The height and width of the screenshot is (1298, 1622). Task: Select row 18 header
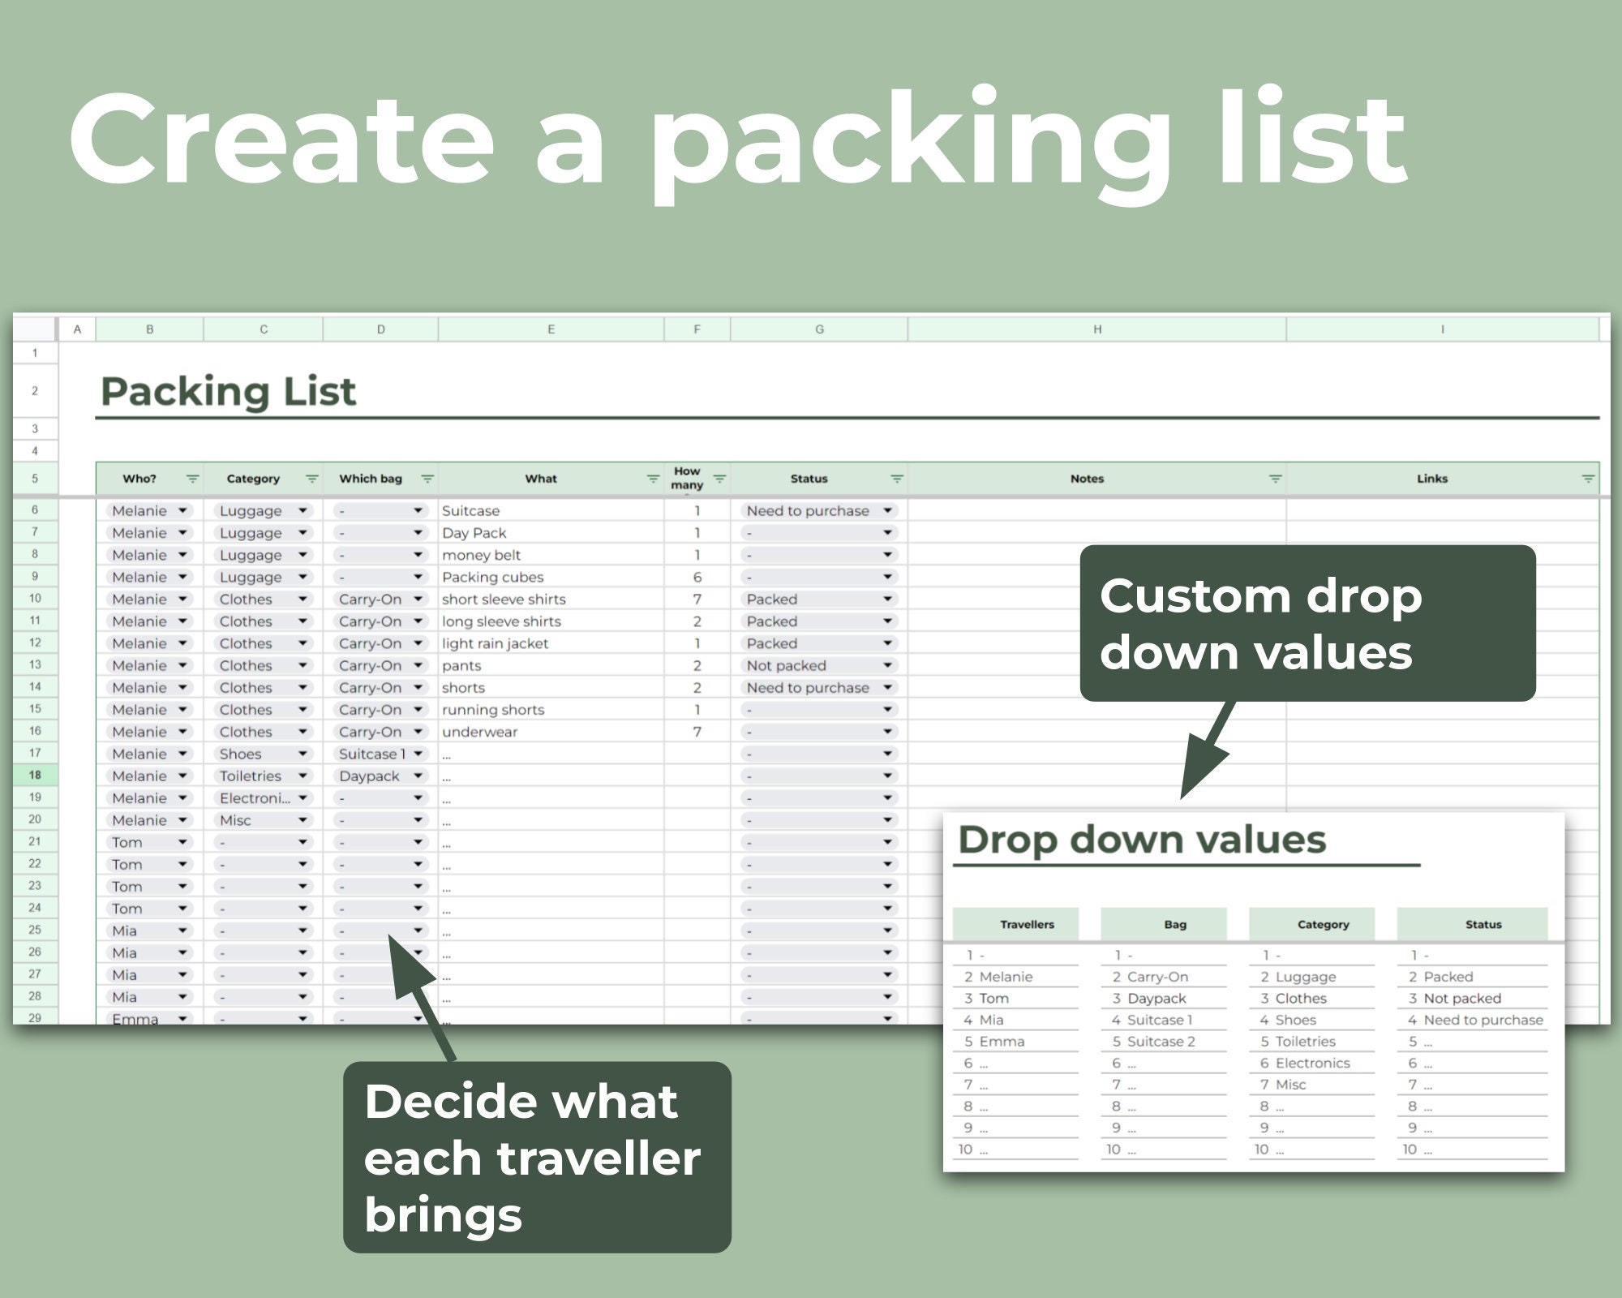point(36,776)
